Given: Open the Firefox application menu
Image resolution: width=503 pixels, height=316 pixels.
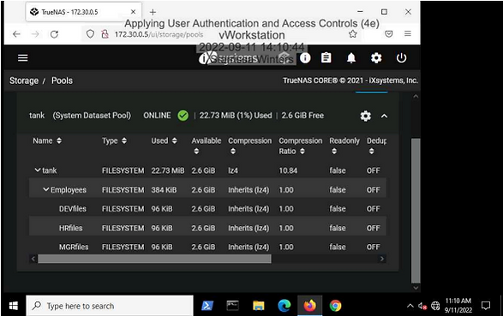Looking at the screenshot, I should point(408,33).
